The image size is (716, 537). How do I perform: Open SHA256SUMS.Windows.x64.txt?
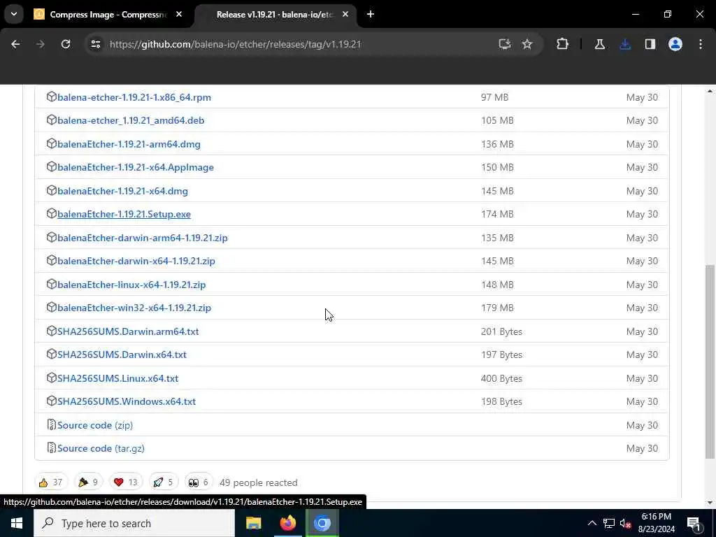point(127,402)
